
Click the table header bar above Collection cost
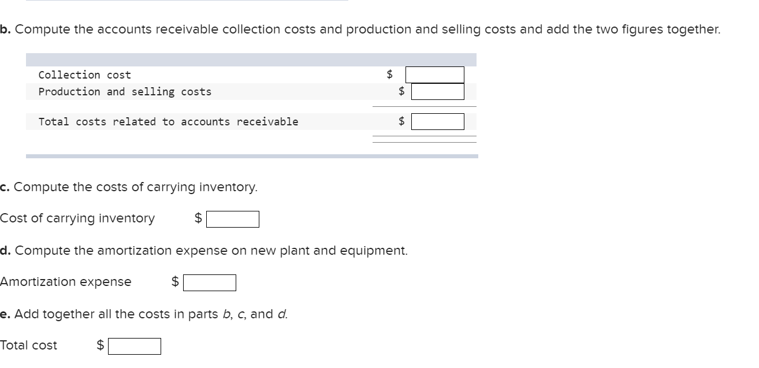251,58
